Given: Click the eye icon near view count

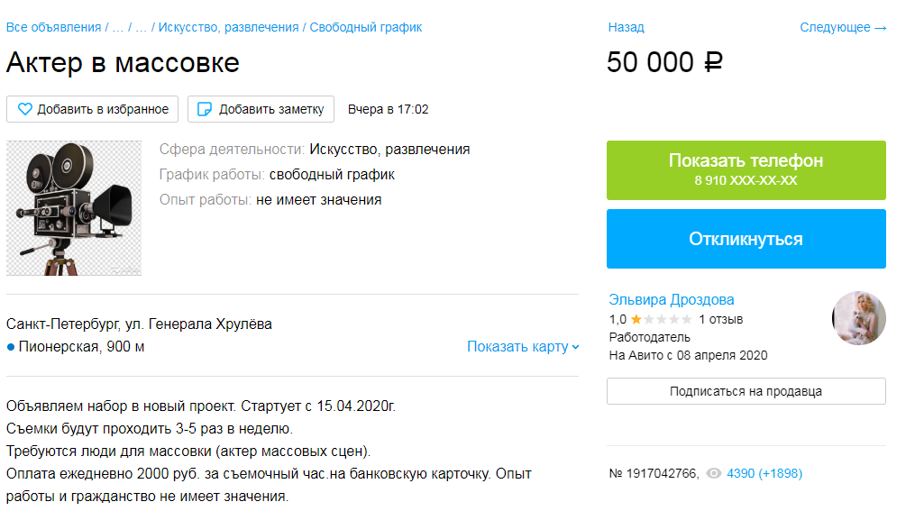Looking at the screenshot, I should click(x=714, y=473).
